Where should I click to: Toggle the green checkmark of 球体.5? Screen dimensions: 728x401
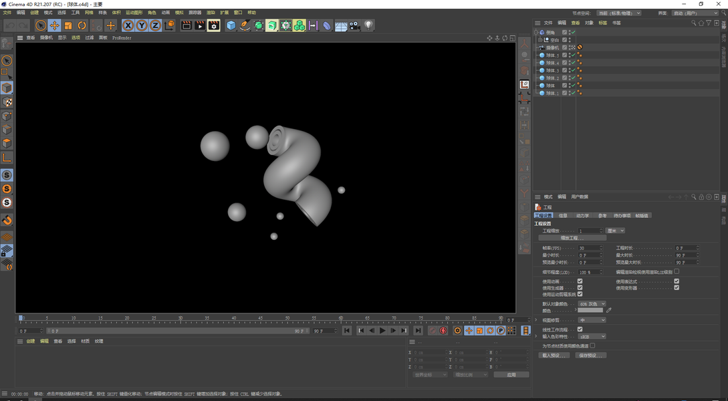tap(573, 55)
